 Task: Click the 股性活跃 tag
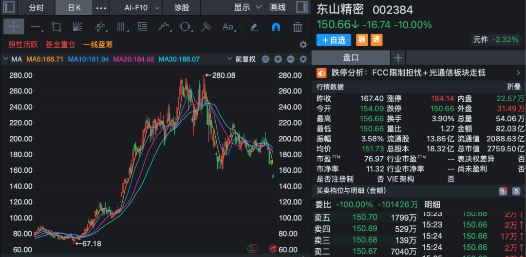[23, 45]
